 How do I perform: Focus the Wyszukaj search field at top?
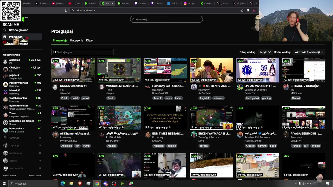(x=166, y=19)
